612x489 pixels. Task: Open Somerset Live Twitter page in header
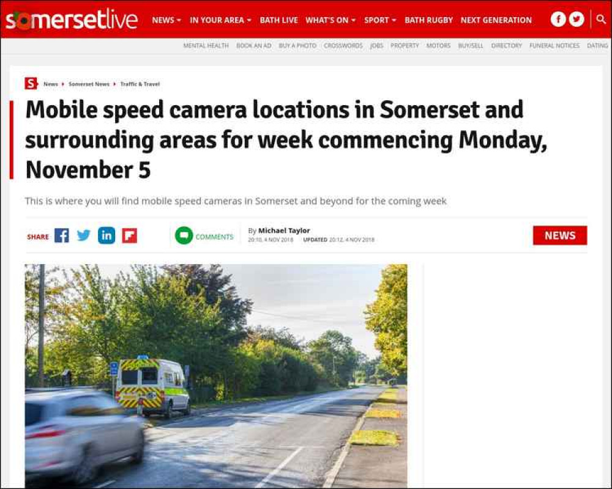click(577, 19)
